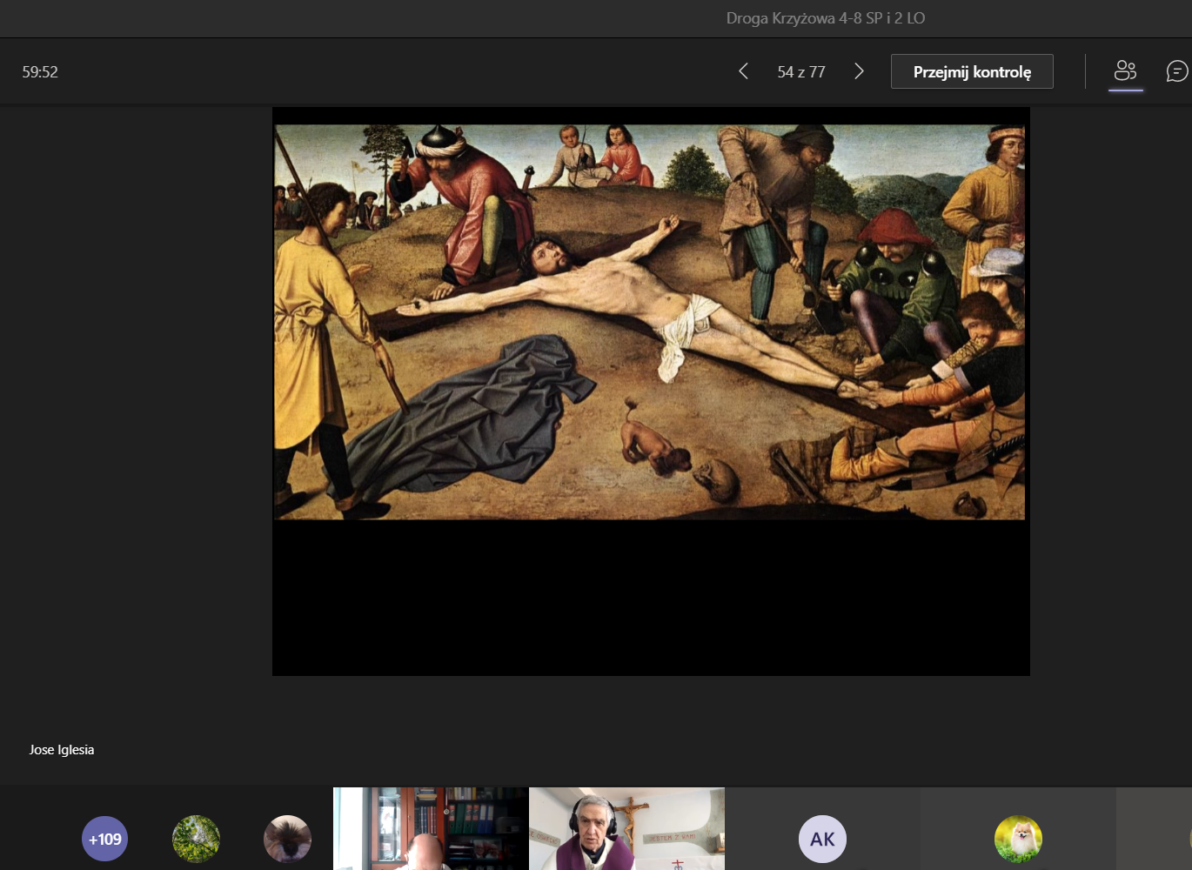This screenshot has height=870, width=1192.
Task: Click the presenter name Jose Iglesia
Action: pos(62,750)
